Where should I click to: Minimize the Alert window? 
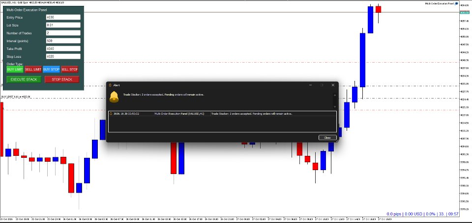310,85
